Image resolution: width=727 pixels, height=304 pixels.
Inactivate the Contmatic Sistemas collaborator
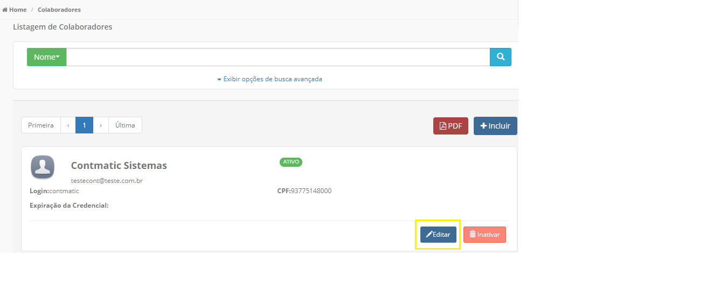click(484, 235)
